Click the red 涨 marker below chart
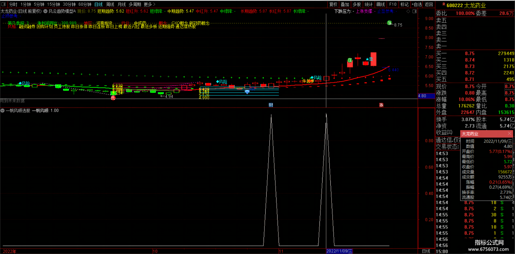515x254 pixels. click(x=381, y=105)
